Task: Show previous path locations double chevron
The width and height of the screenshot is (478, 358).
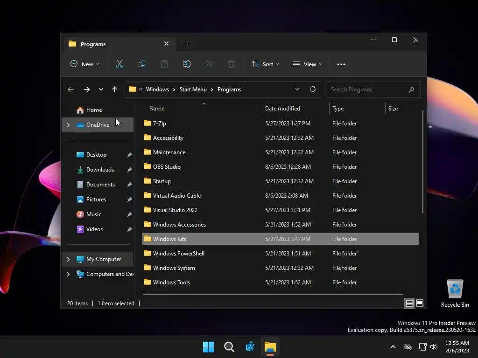Action: click(x=141, y=89)
